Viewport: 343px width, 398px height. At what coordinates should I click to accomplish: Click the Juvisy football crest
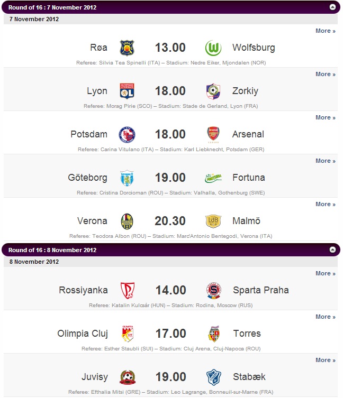(x=128, y=377)
